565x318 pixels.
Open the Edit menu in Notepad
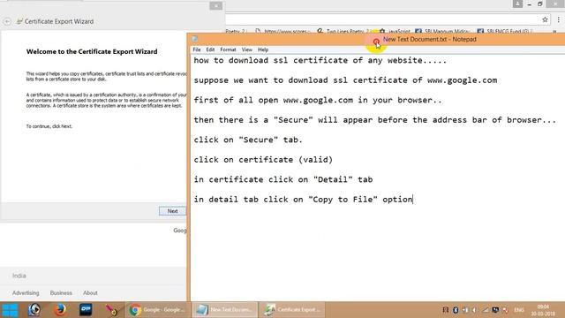(x=210, y=49)
